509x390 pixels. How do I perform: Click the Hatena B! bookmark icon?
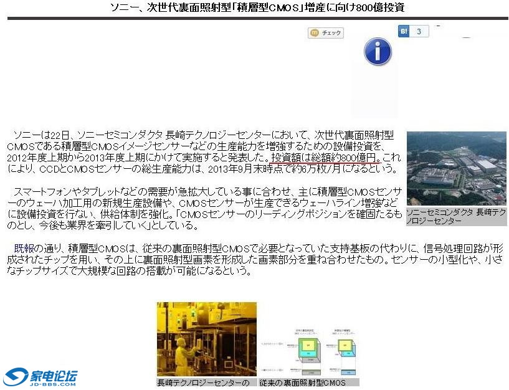pos(404,31)
